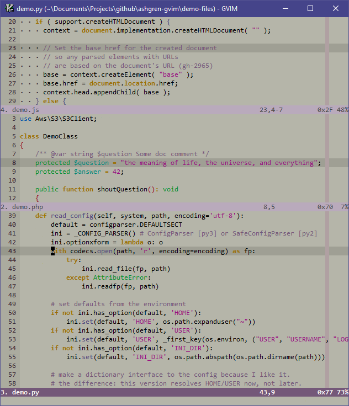Click 'readfp' on line 47
The width and height of the screenshot is (349, 406).
[x=109, y=286]
